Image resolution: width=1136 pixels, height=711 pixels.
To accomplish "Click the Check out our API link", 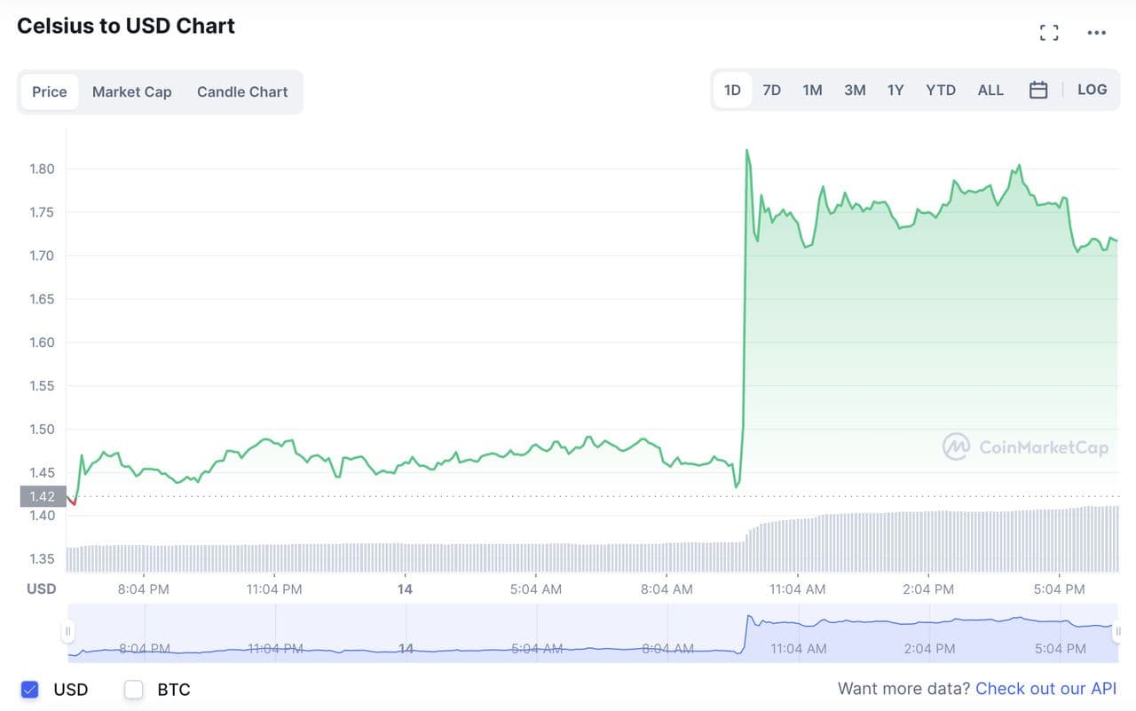I will [x=1045, y=689].
